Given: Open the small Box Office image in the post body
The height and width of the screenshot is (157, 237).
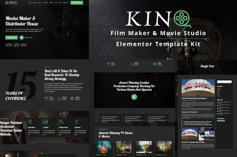Looking at the screenshot, I should [x=190, y=134].
